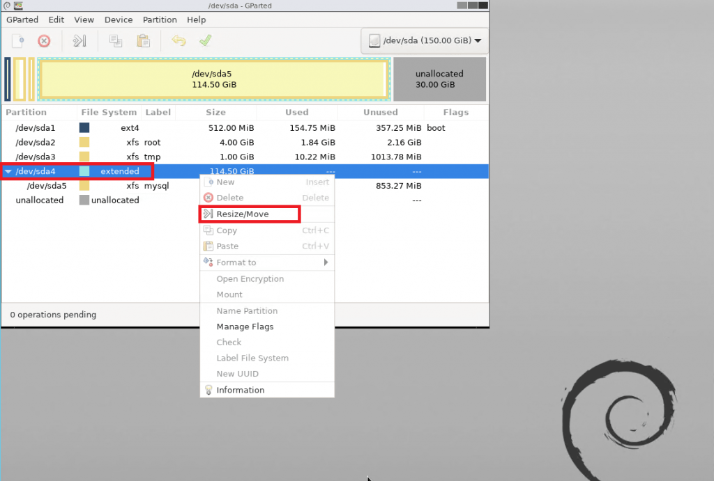The width and height of the screenshot is (714, 481).
Task: Click the Unused column header
Action: coord(381,112)
